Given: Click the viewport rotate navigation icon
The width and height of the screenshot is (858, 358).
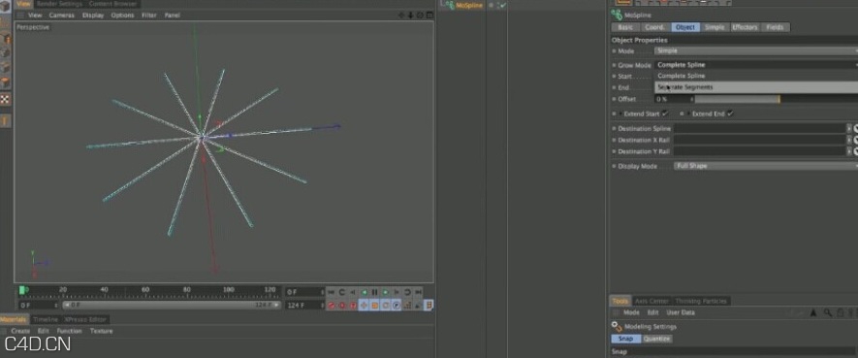Looking at the screenshot, I should tap(420, 16).
